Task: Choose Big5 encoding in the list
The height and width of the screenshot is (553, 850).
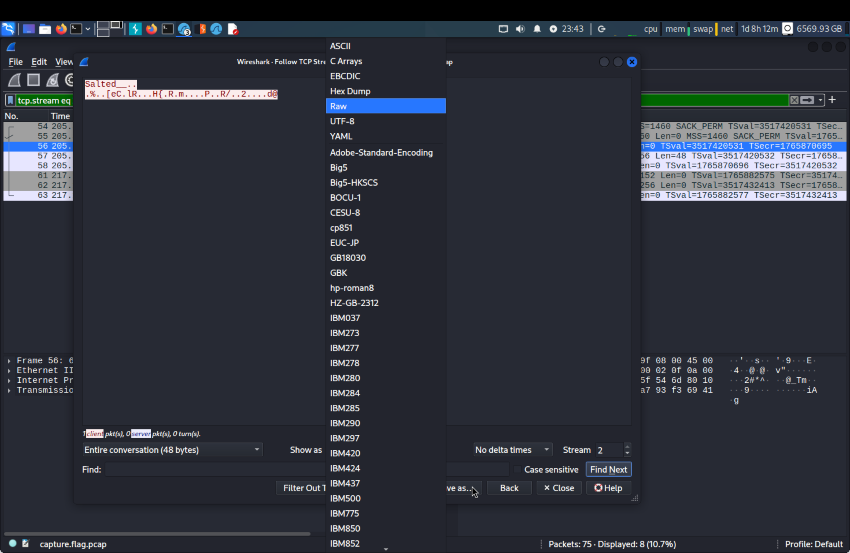Action: [x=386, y=167]
